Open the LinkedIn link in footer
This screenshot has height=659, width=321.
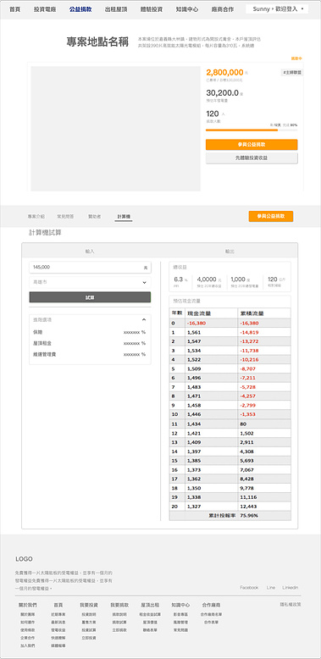coord(291,588)
